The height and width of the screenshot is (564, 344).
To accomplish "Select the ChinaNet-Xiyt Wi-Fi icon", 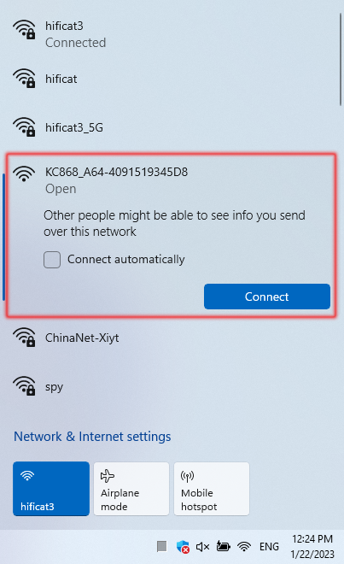I will pos(24,337).
